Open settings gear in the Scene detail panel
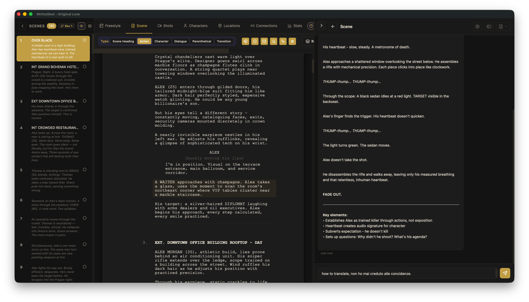Image resolution: width=529 pixels, height=302 pixels. tap(477, 27)
